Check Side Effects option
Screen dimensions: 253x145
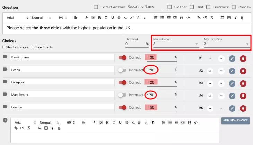(33, 47)
